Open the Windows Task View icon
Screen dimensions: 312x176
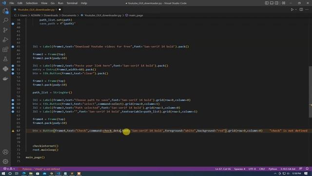(17, 174)
